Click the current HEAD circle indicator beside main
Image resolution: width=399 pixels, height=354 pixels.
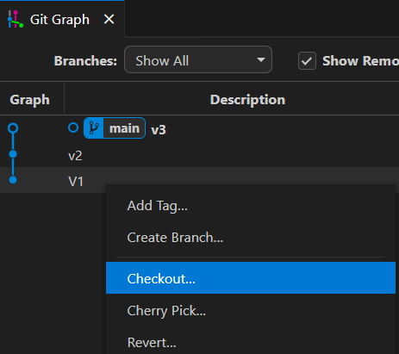tap(73, 127)
